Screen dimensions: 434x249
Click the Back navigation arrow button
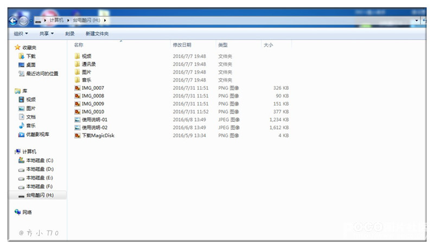coord(13,21)
